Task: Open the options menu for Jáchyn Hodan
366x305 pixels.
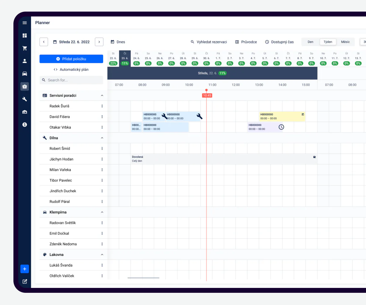Action: (102, 159)
